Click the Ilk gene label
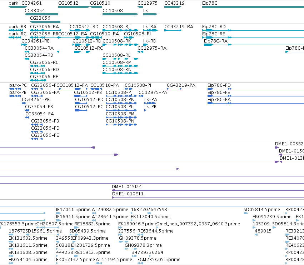Viewport: 304px width, 265px height. (x=146, y=10)
